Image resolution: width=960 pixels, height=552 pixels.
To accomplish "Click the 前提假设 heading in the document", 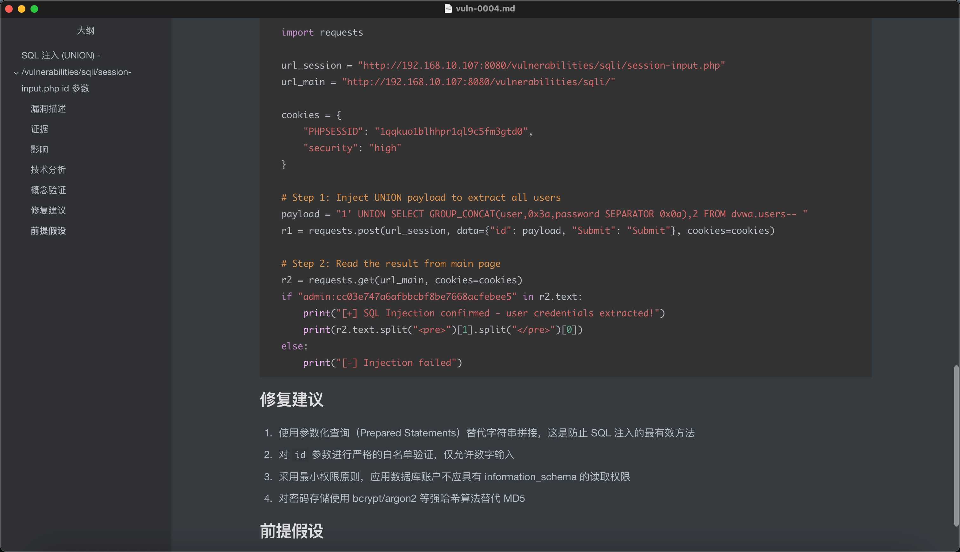I will [291, 531].
